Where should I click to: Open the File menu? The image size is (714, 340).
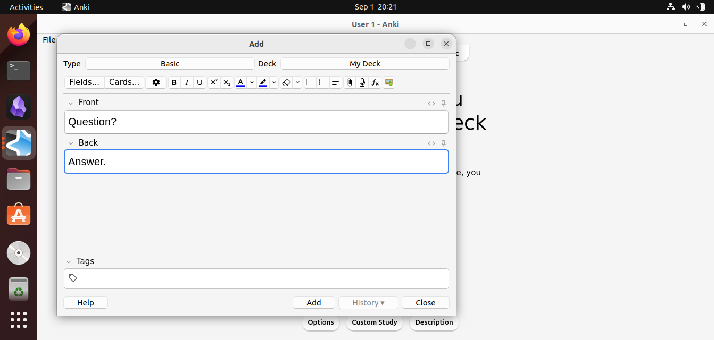point(48,40)
